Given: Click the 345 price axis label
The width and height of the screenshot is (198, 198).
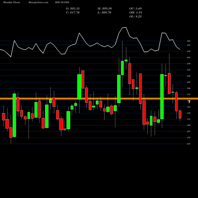Looking at the screenshot, I should (188, 107).
